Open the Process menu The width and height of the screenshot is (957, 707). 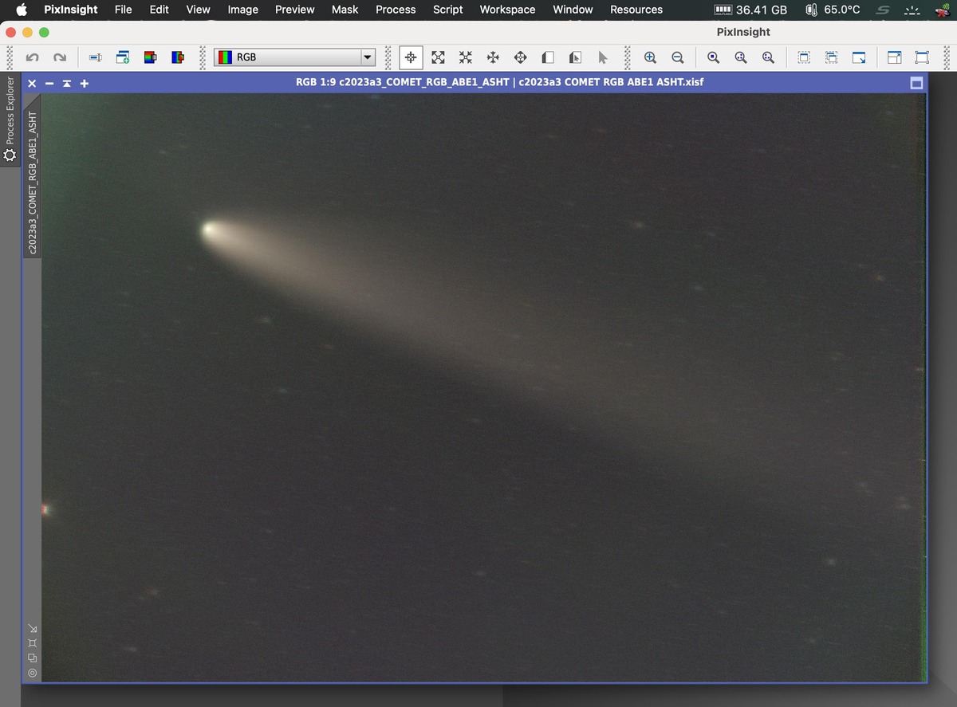click(396, 10)
